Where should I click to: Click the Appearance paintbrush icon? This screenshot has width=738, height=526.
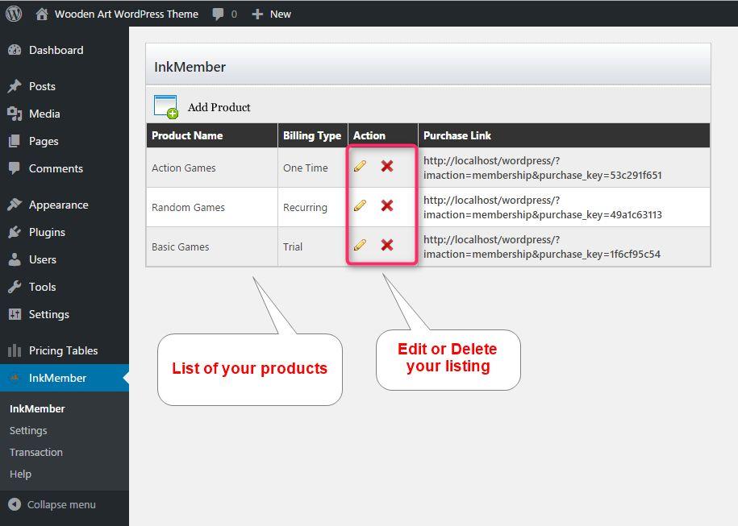pos(15,205)
